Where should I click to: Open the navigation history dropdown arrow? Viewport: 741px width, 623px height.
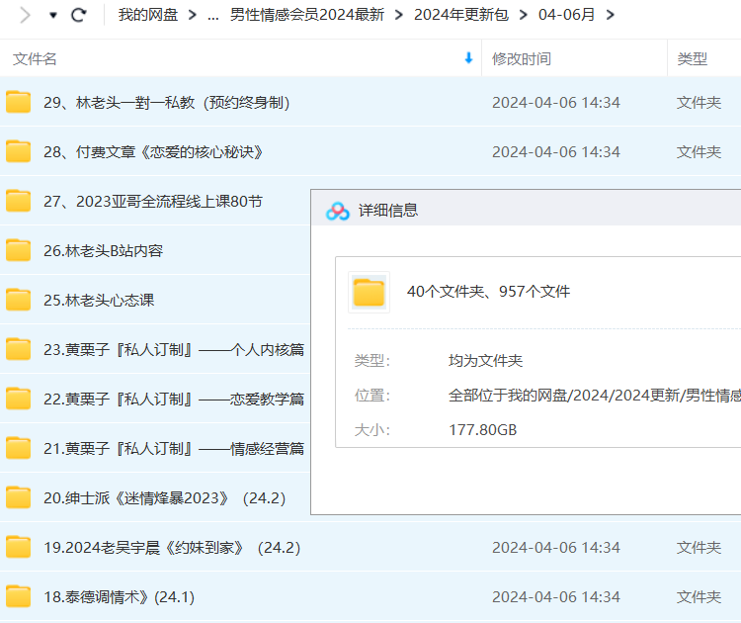53,16
